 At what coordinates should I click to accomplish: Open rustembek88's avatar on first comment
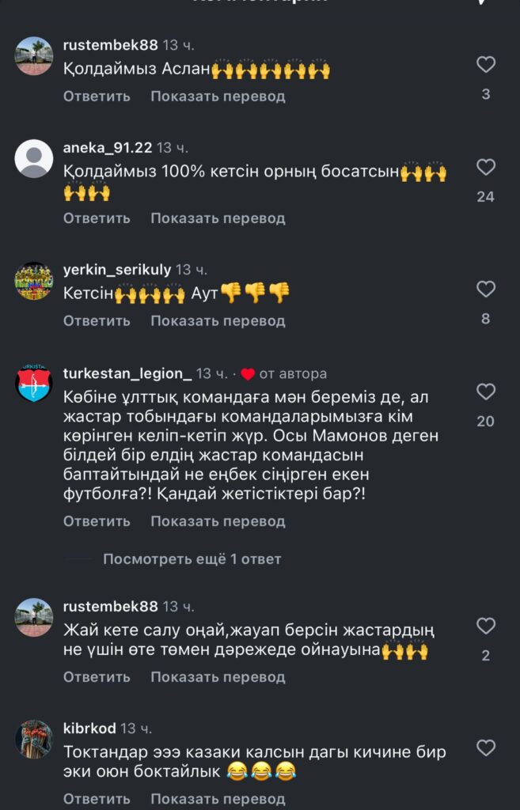[x=33, y=56]
